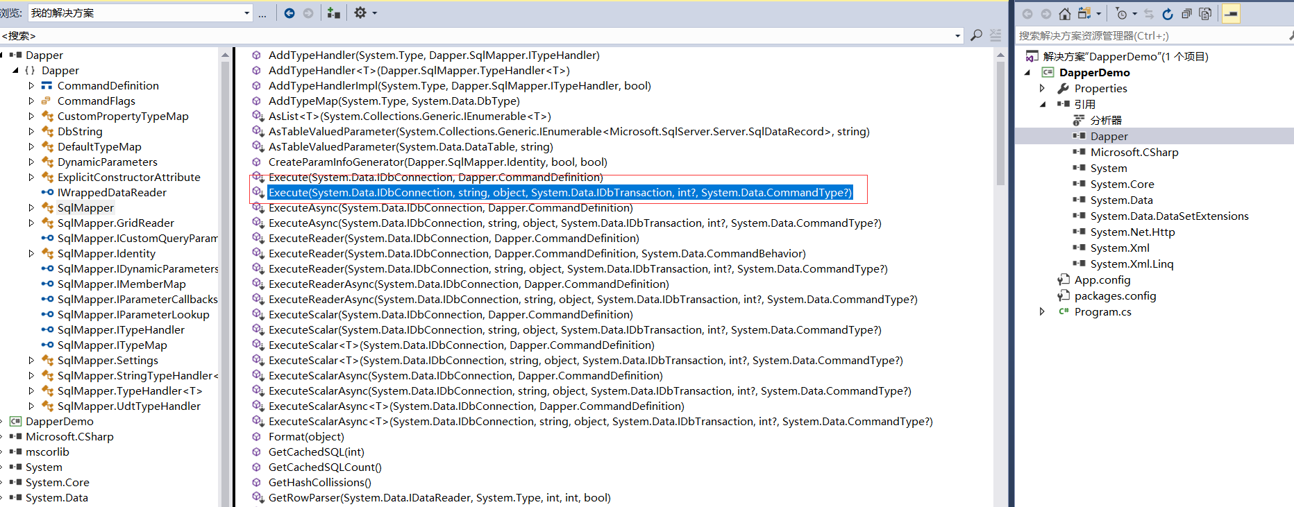The image size is (1294, 507).
Task: Click the Program.cs C# file icon
Action: (1064, 311)
